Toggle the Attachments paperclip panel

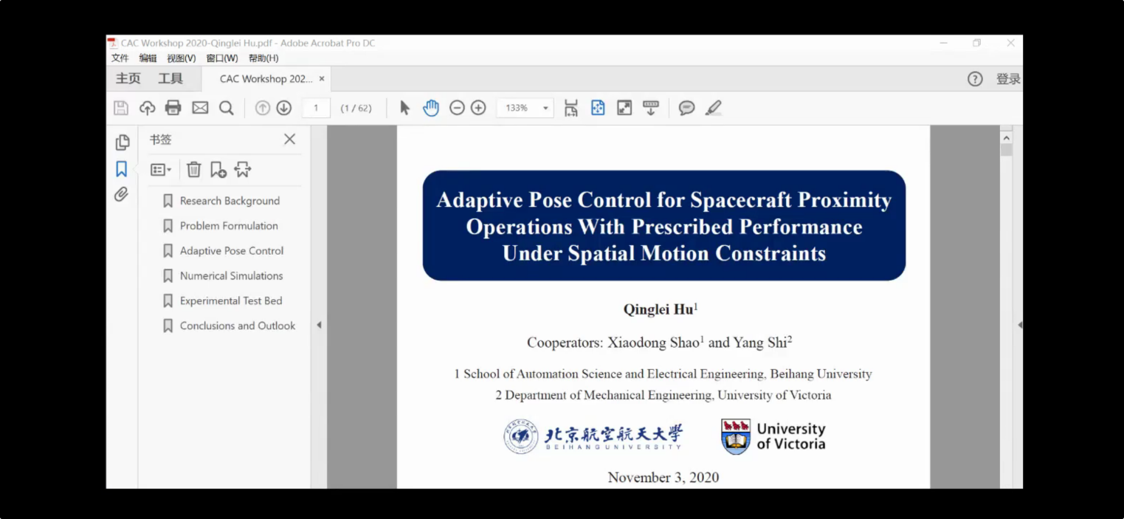pos(122,194)
